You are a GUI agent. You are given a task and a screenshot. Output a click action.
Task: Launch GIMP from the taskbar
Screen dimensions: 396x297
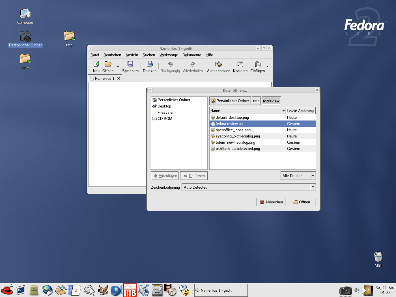pos(103,290)
